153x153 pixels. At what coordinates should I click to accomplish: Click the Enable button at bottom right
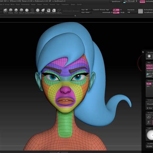pyautogui.click(x=149, y=146)
